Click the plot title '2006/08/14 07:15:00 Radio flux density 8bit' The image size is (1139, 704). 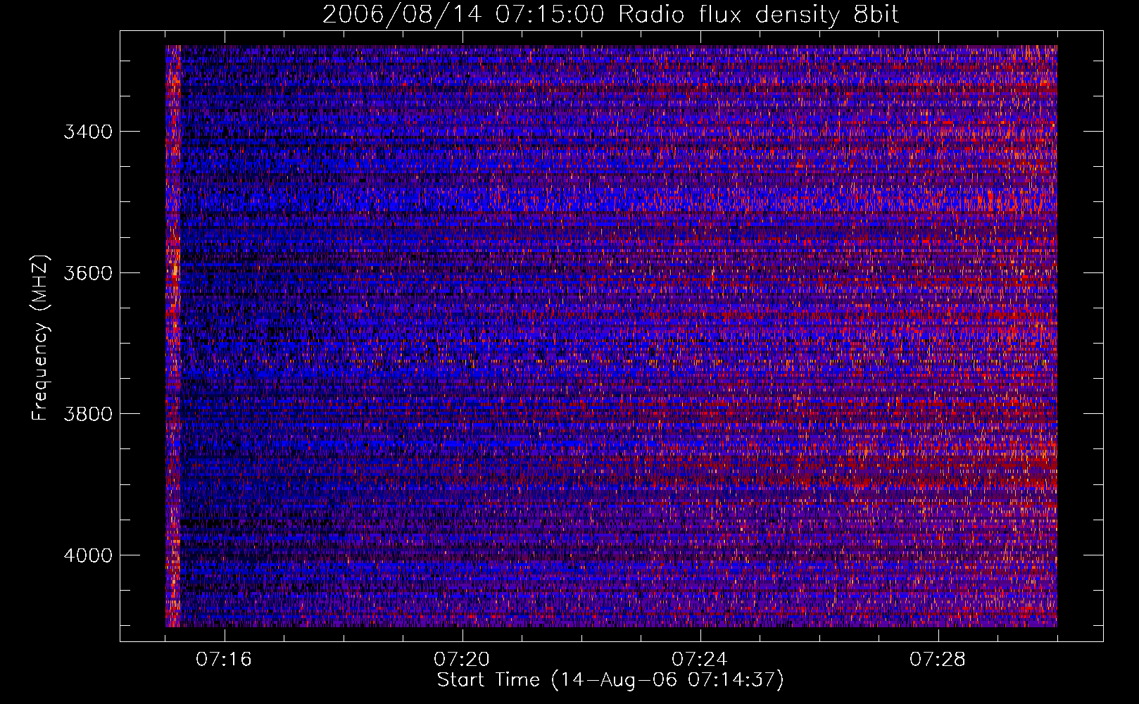611,15
